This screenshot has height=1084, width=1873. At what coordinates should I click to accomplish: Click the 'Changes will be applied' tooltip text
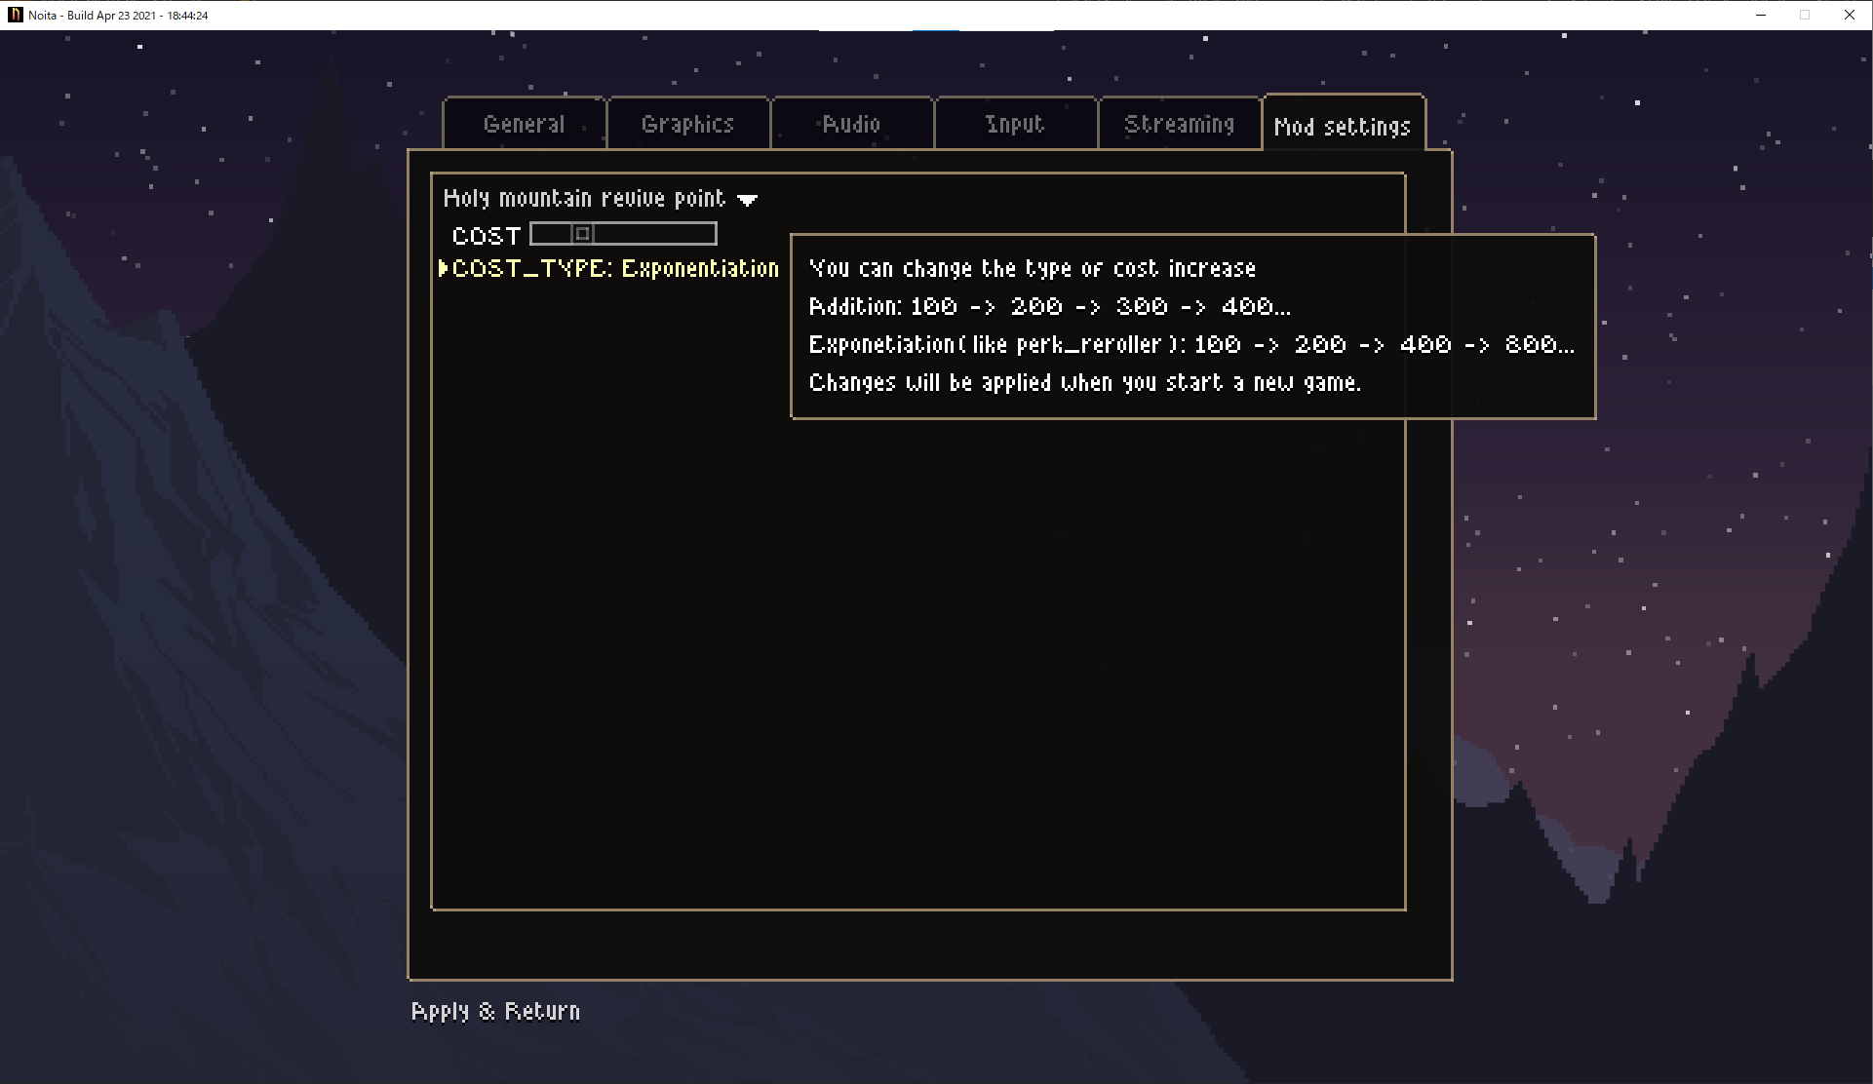point(1085,382)
